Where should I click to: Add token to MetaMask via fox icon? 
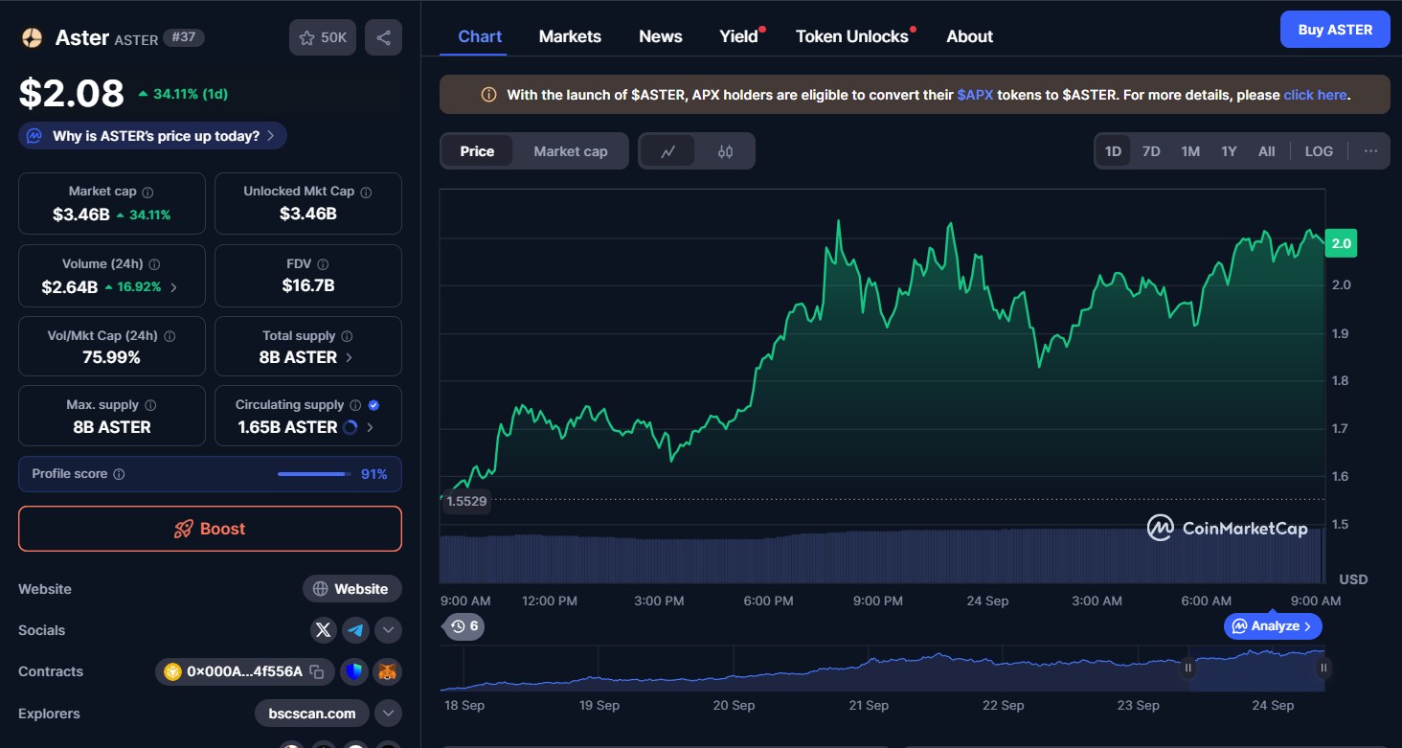pyautogui.click(x=388, y=671)
